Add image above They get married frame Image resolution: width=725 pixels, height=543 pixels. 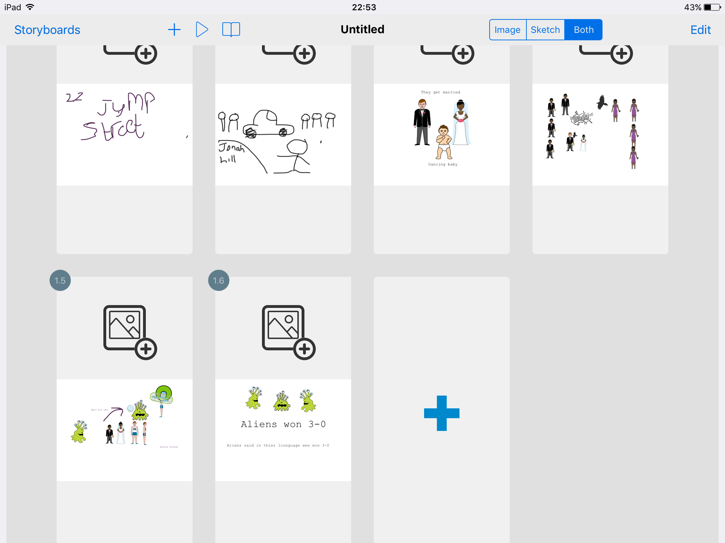coord(447,55)
